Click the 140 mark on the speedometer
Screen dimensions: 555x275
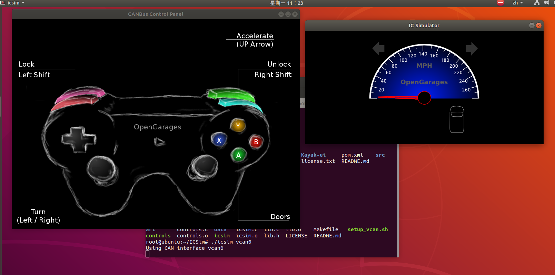coord(423,54)
